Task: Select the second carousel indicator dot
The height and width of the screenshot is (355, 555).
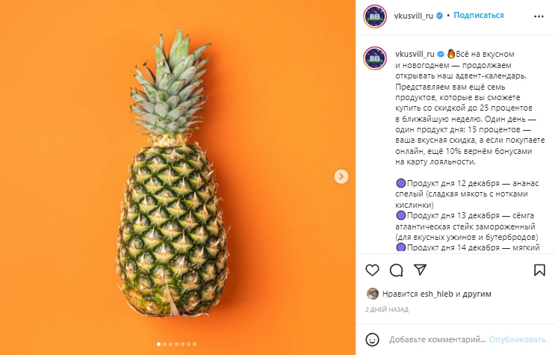Action: click(164, 344)
